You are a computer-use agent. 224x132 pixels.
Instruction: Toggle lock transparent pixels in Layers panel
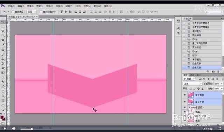pyautogui.click(x=191, y=88)
